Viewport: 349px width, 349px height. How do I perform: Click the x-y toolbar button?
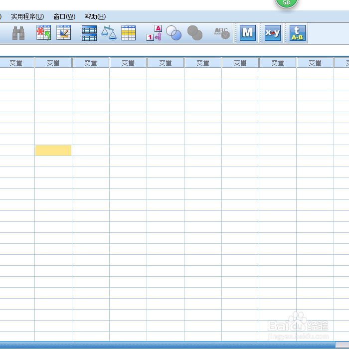pos(273,33)
